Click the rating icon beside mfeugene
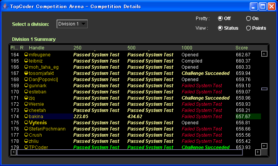278x166 pixels. [26, 54]
